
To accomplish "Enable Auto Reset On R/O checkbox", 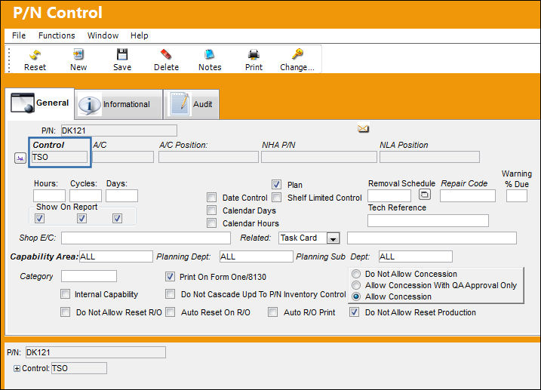I will [x=170, y=312].
